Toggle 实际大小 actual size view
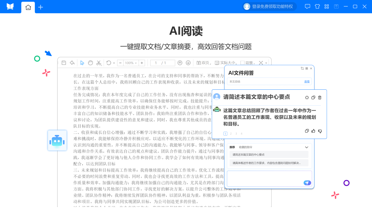 226,63
